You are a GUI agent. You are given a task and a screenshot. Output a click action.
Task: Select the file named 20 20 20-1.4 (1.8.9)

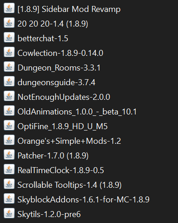coord(53,24)
